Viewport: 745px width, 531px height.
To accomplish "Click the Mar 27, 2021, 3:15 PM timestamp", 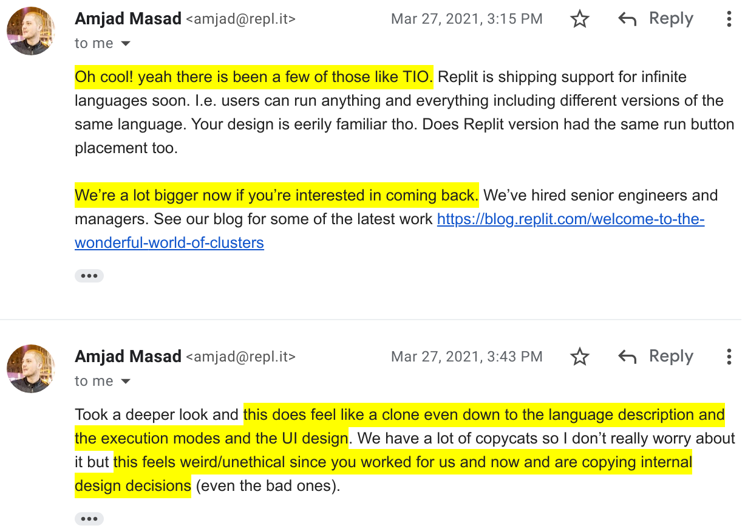I will coord(466,19).
